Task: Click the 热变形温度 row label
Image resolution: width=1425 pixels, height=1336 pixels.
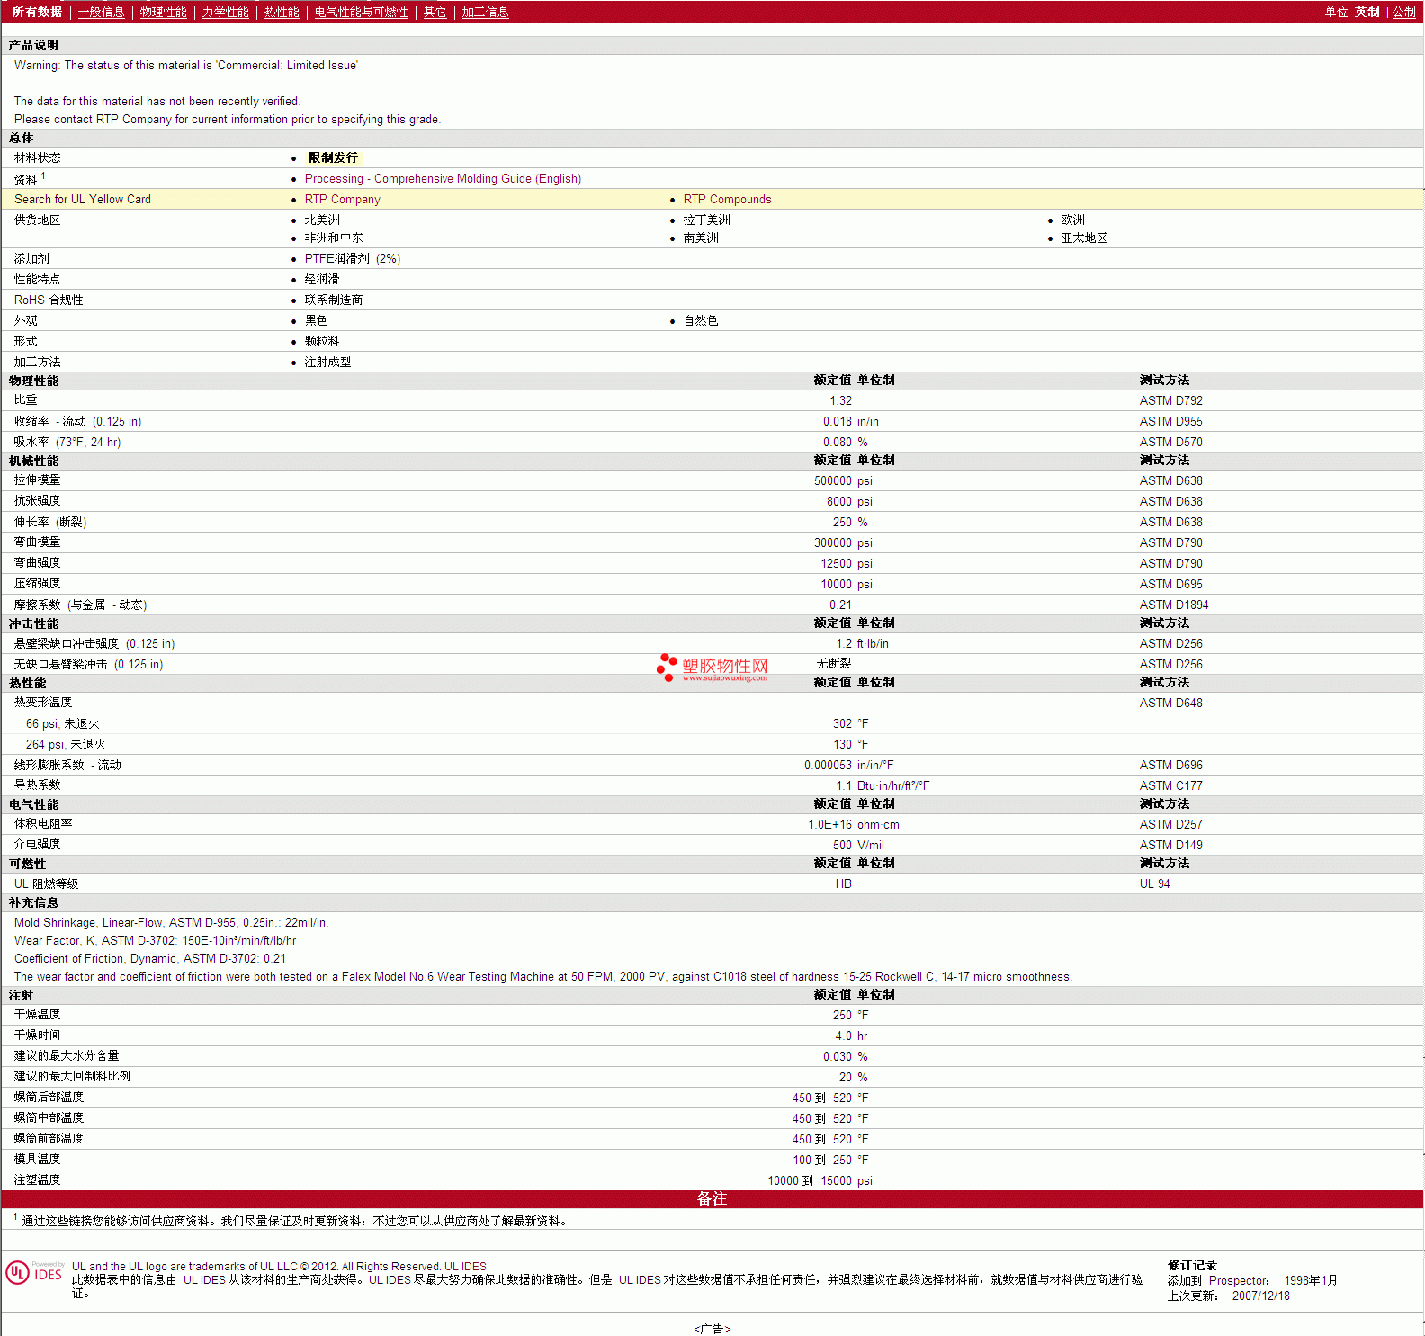Action: click(x=42, y=703)
